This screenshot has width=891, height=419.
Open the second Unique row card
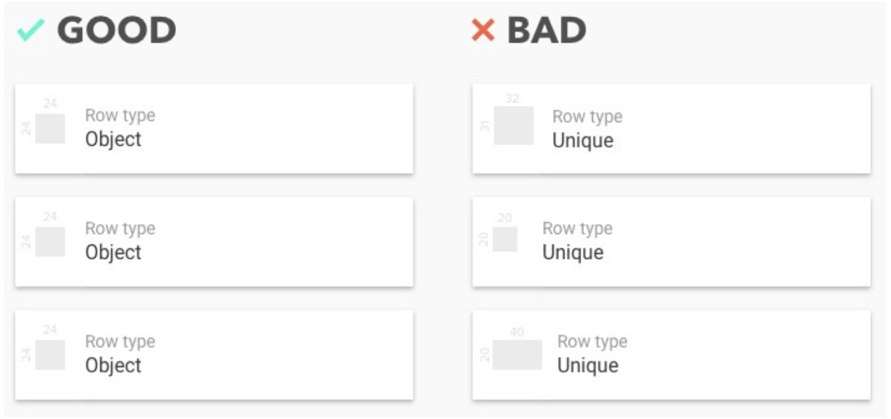click(671, 241)
